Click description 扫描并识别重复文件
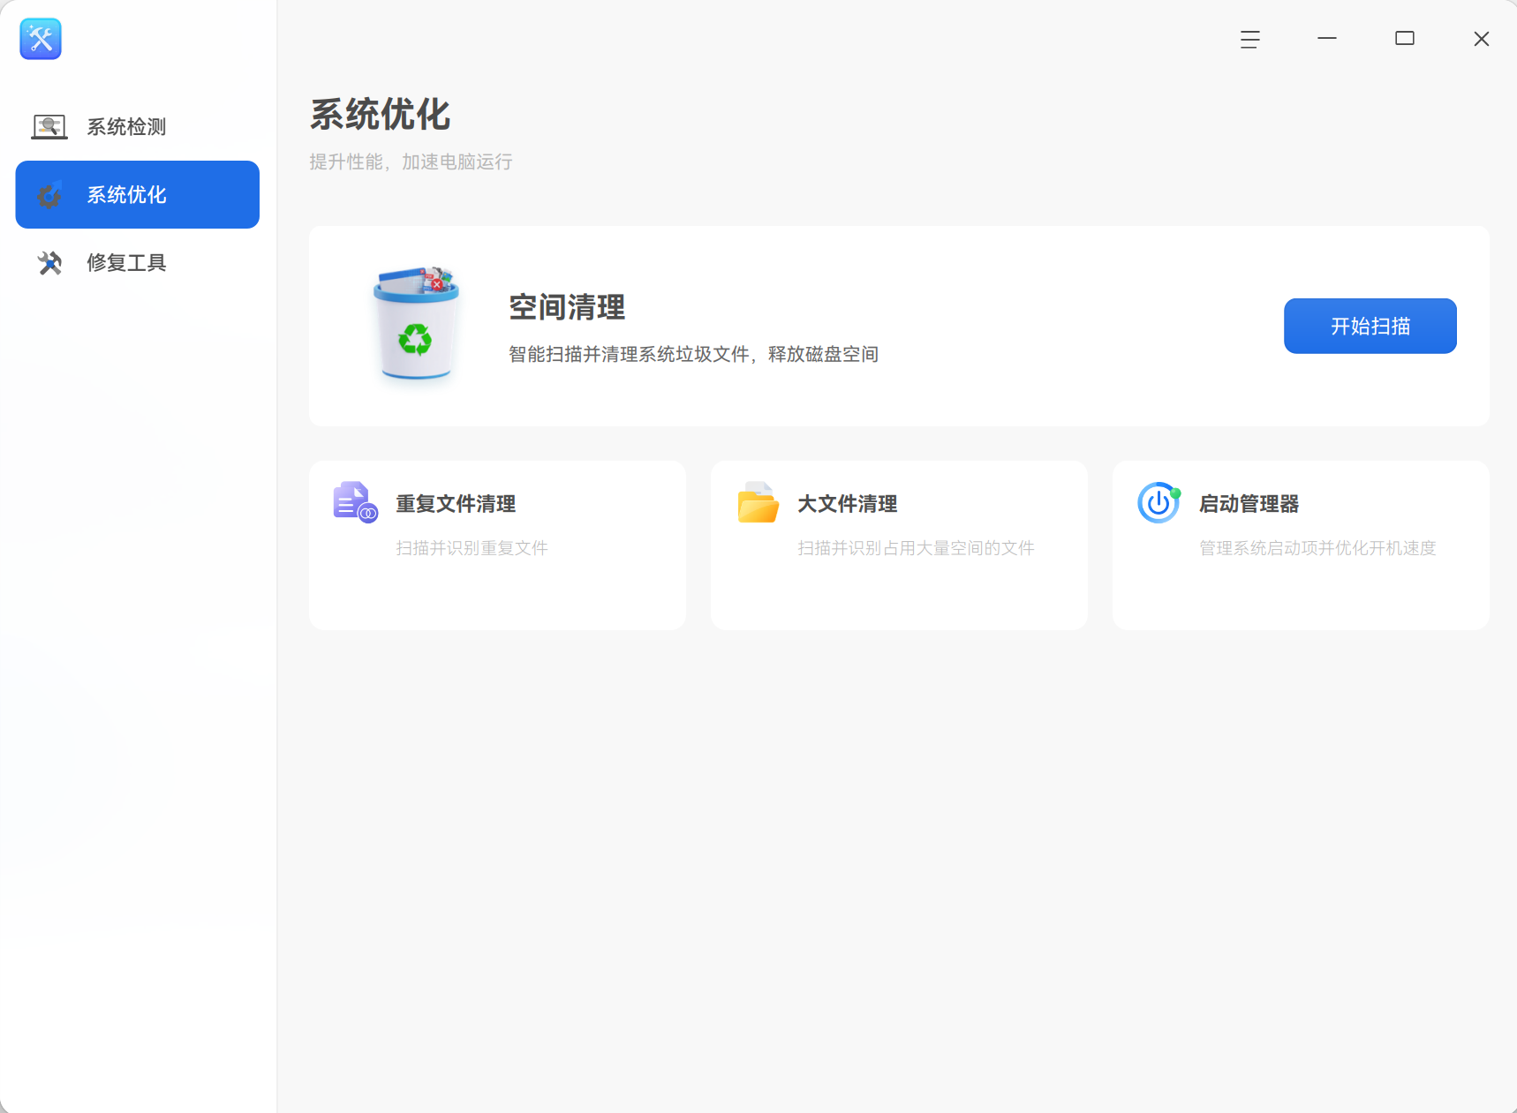 (x=472, y=548)
